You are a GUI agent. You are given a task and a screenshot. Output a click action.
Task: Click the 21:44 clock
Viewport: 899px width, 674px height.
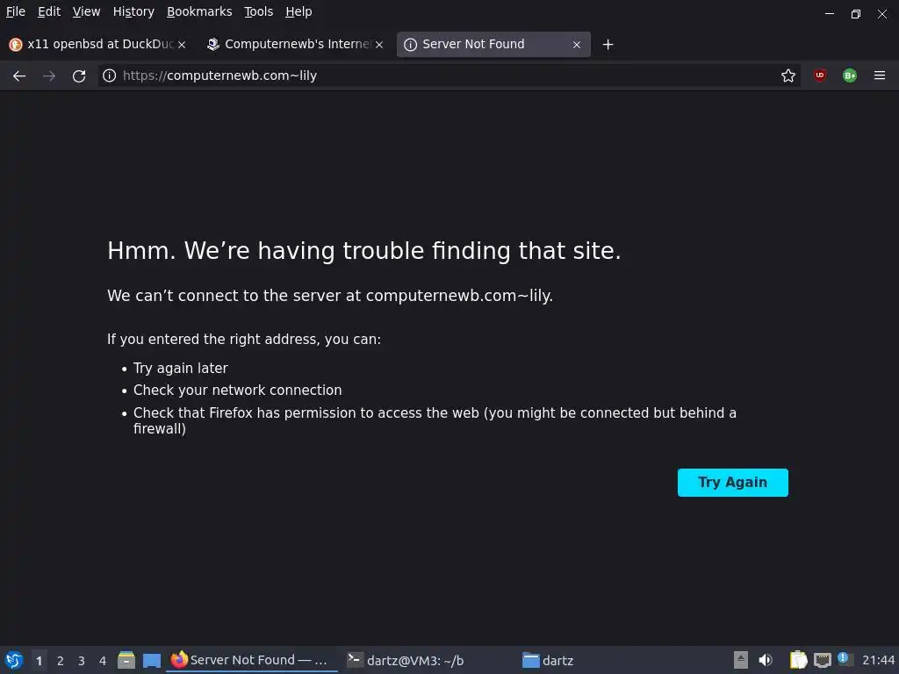[x=878, y=660]
